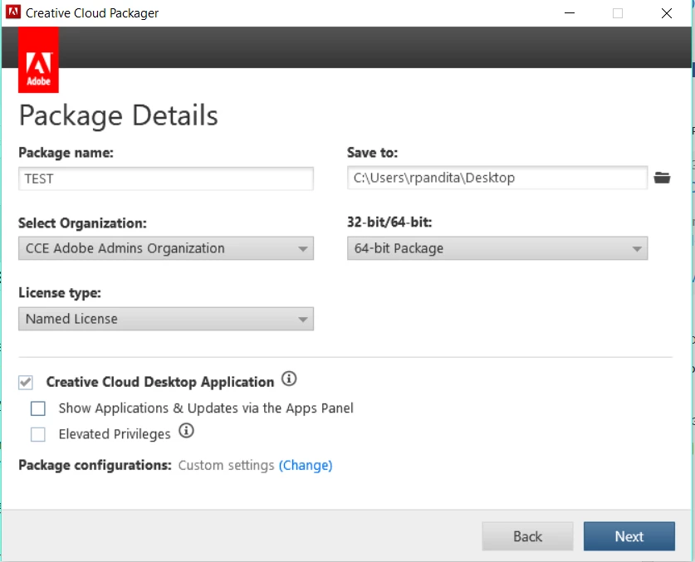Close the Creative Cloud Packager window

point(667,13)
